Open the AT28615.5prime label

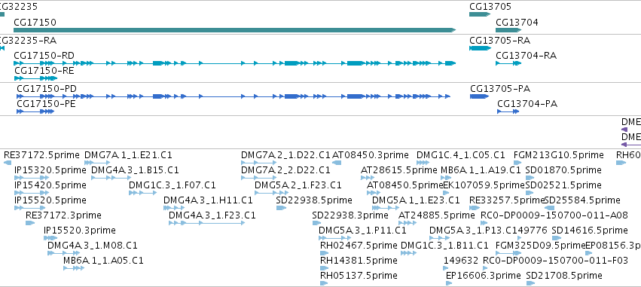[x=399, y=169]
